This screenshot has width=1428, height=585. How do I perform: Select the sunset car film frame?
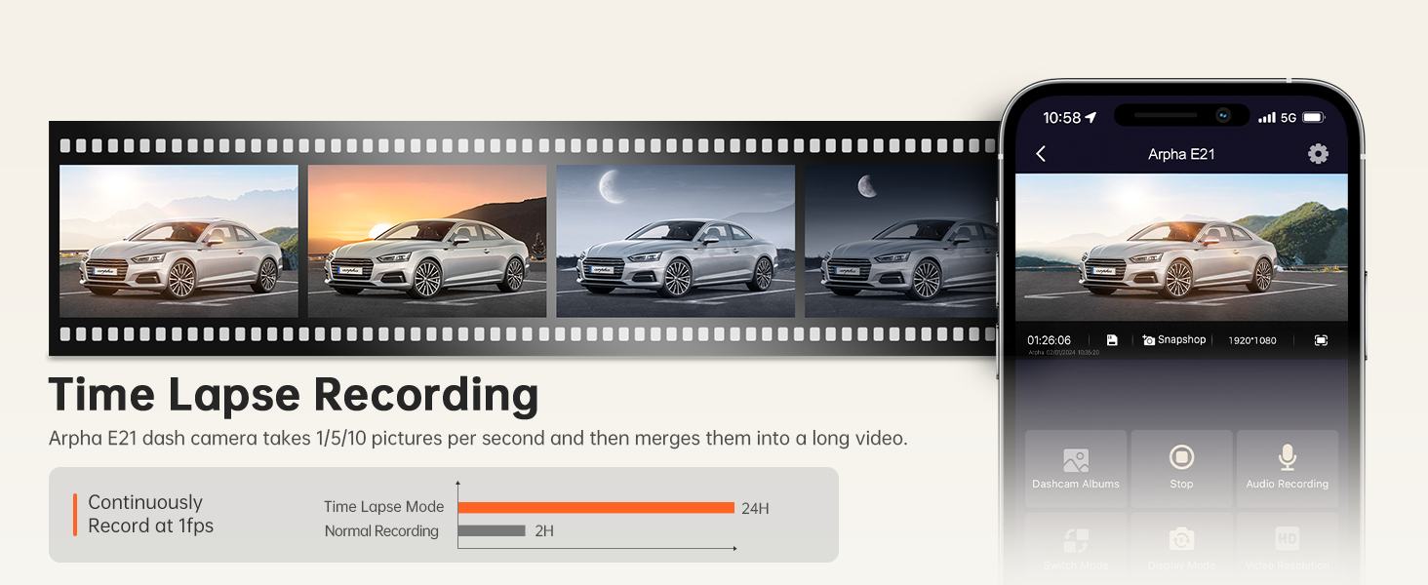click(x=427, y=241)
